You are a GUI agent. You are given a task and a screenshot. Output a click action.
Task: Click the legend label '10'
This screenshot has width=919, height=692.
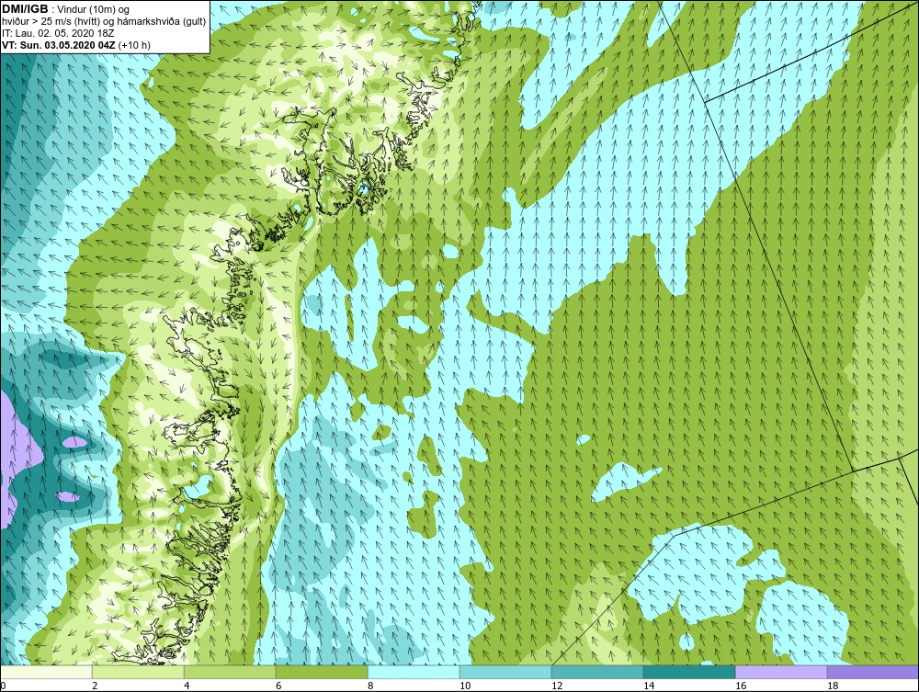465,686
